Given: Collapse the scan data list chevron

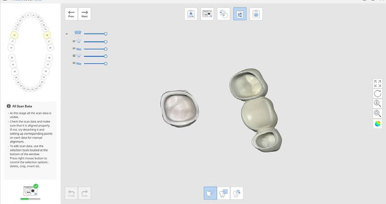Looking at the screenshot, I should click(67, 34).
